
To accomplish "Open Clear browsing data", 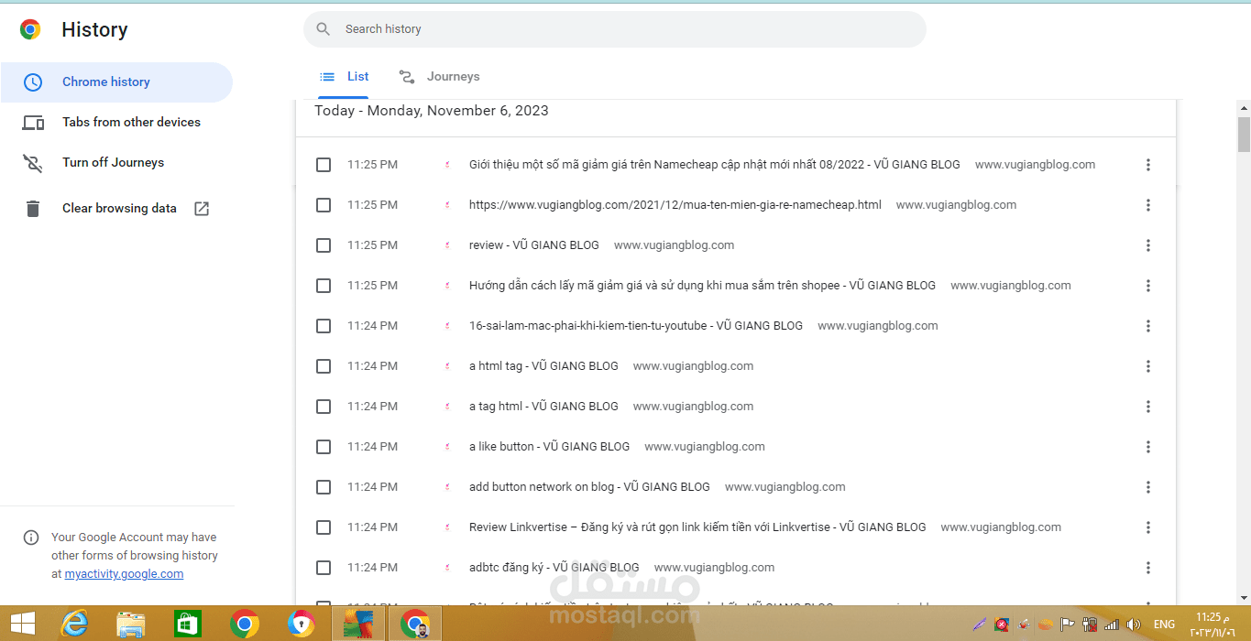I will 116,209.
